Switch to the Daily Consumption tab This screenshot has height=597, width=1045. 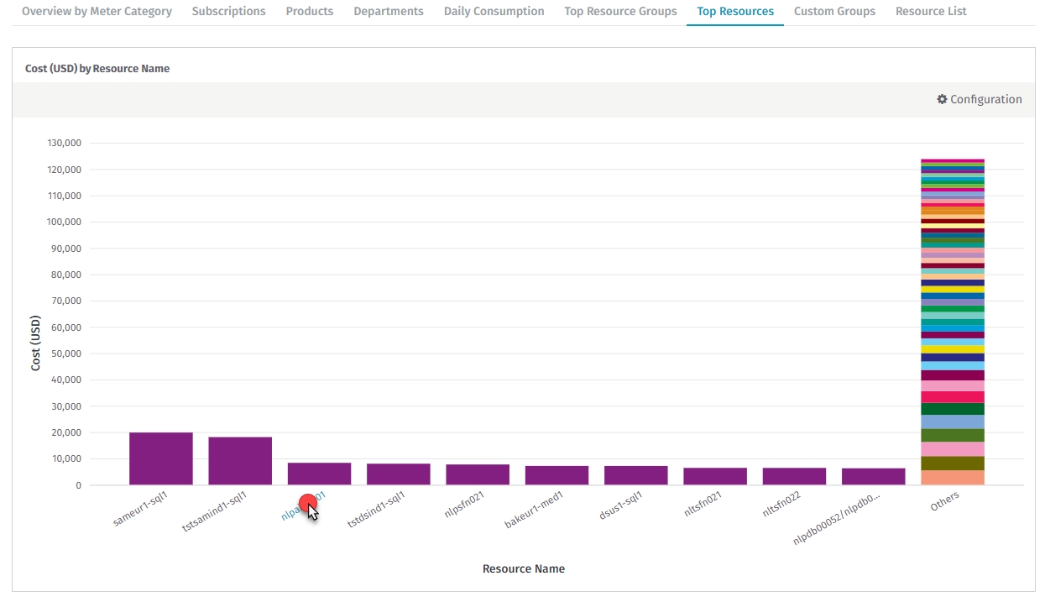point(494,12)
